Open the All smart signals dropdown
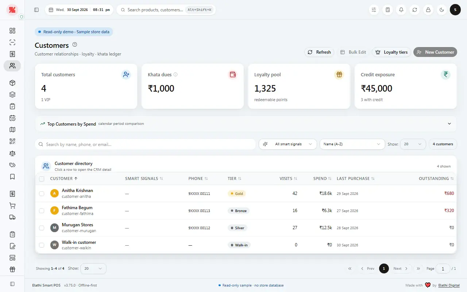The image size is (467, 292). [x=288, y=144]
